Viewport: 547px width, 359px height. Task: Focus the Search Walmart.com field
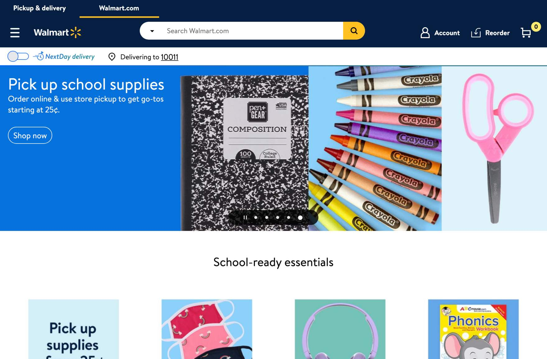(x=251, y=31)
